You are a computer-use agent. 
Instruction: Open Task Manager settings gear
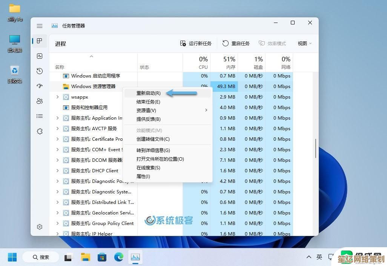40,227
